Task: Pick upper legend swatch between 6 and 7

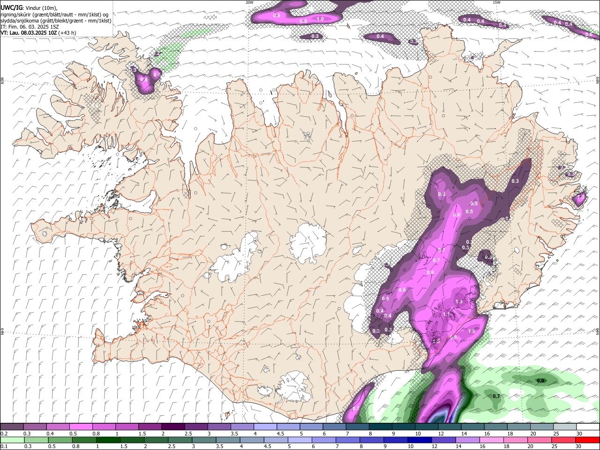Action: click(334, 427)
